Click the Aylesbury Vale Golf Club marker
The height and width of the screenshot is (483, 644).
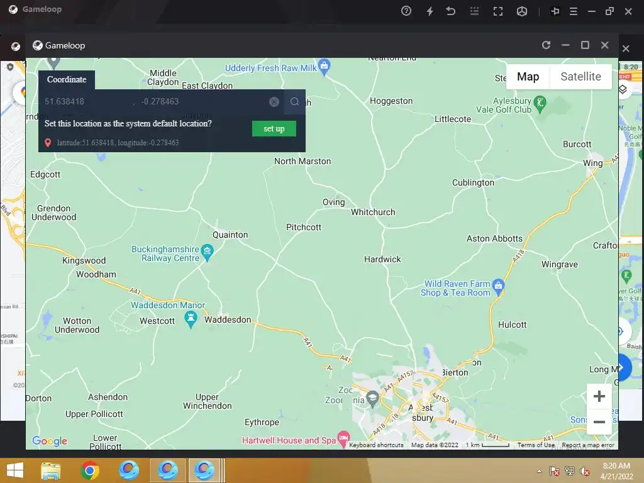(540, 104)
